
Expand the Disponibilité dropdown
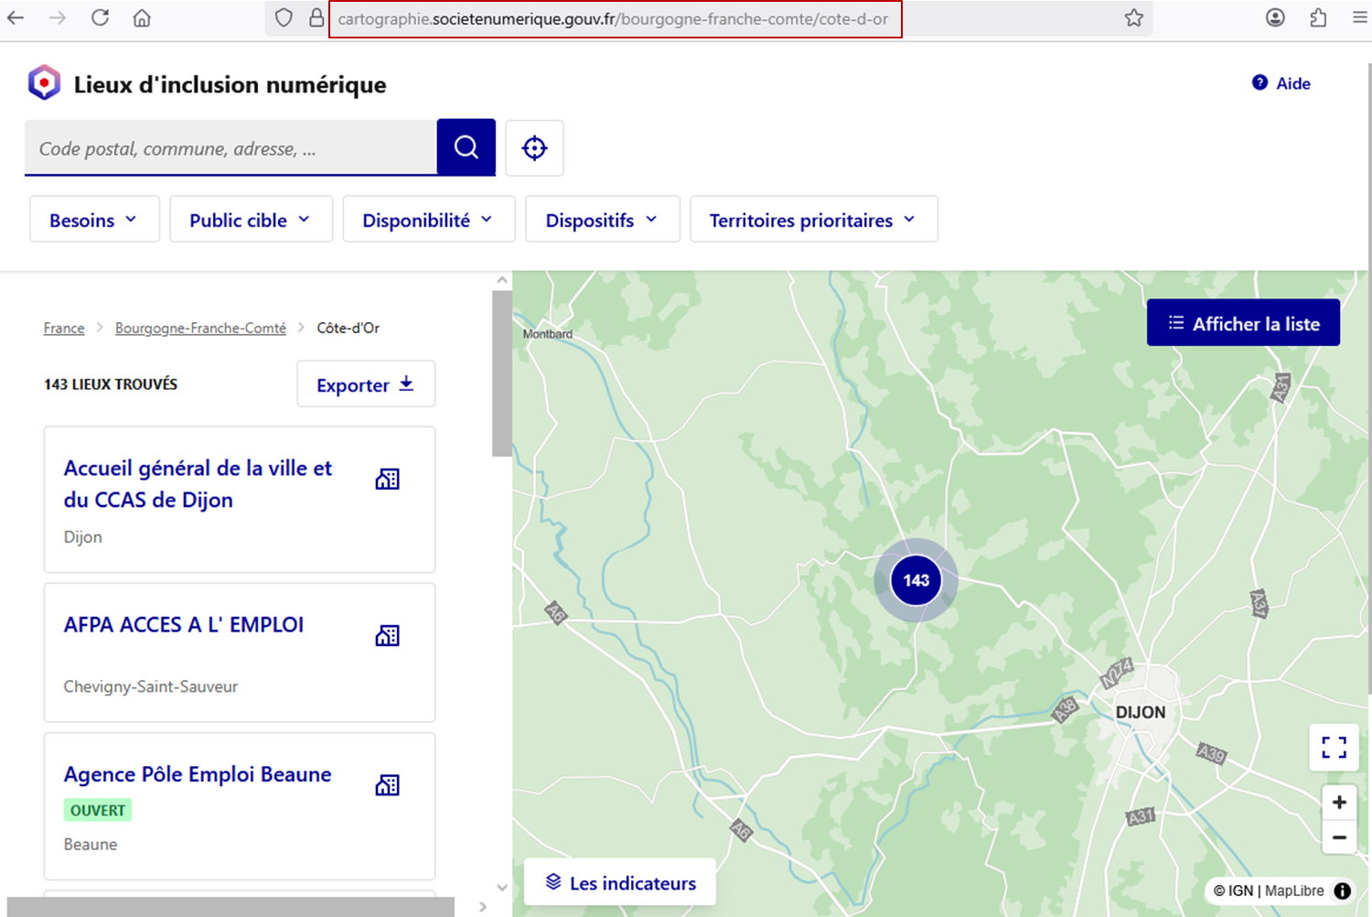coord(428,220)
